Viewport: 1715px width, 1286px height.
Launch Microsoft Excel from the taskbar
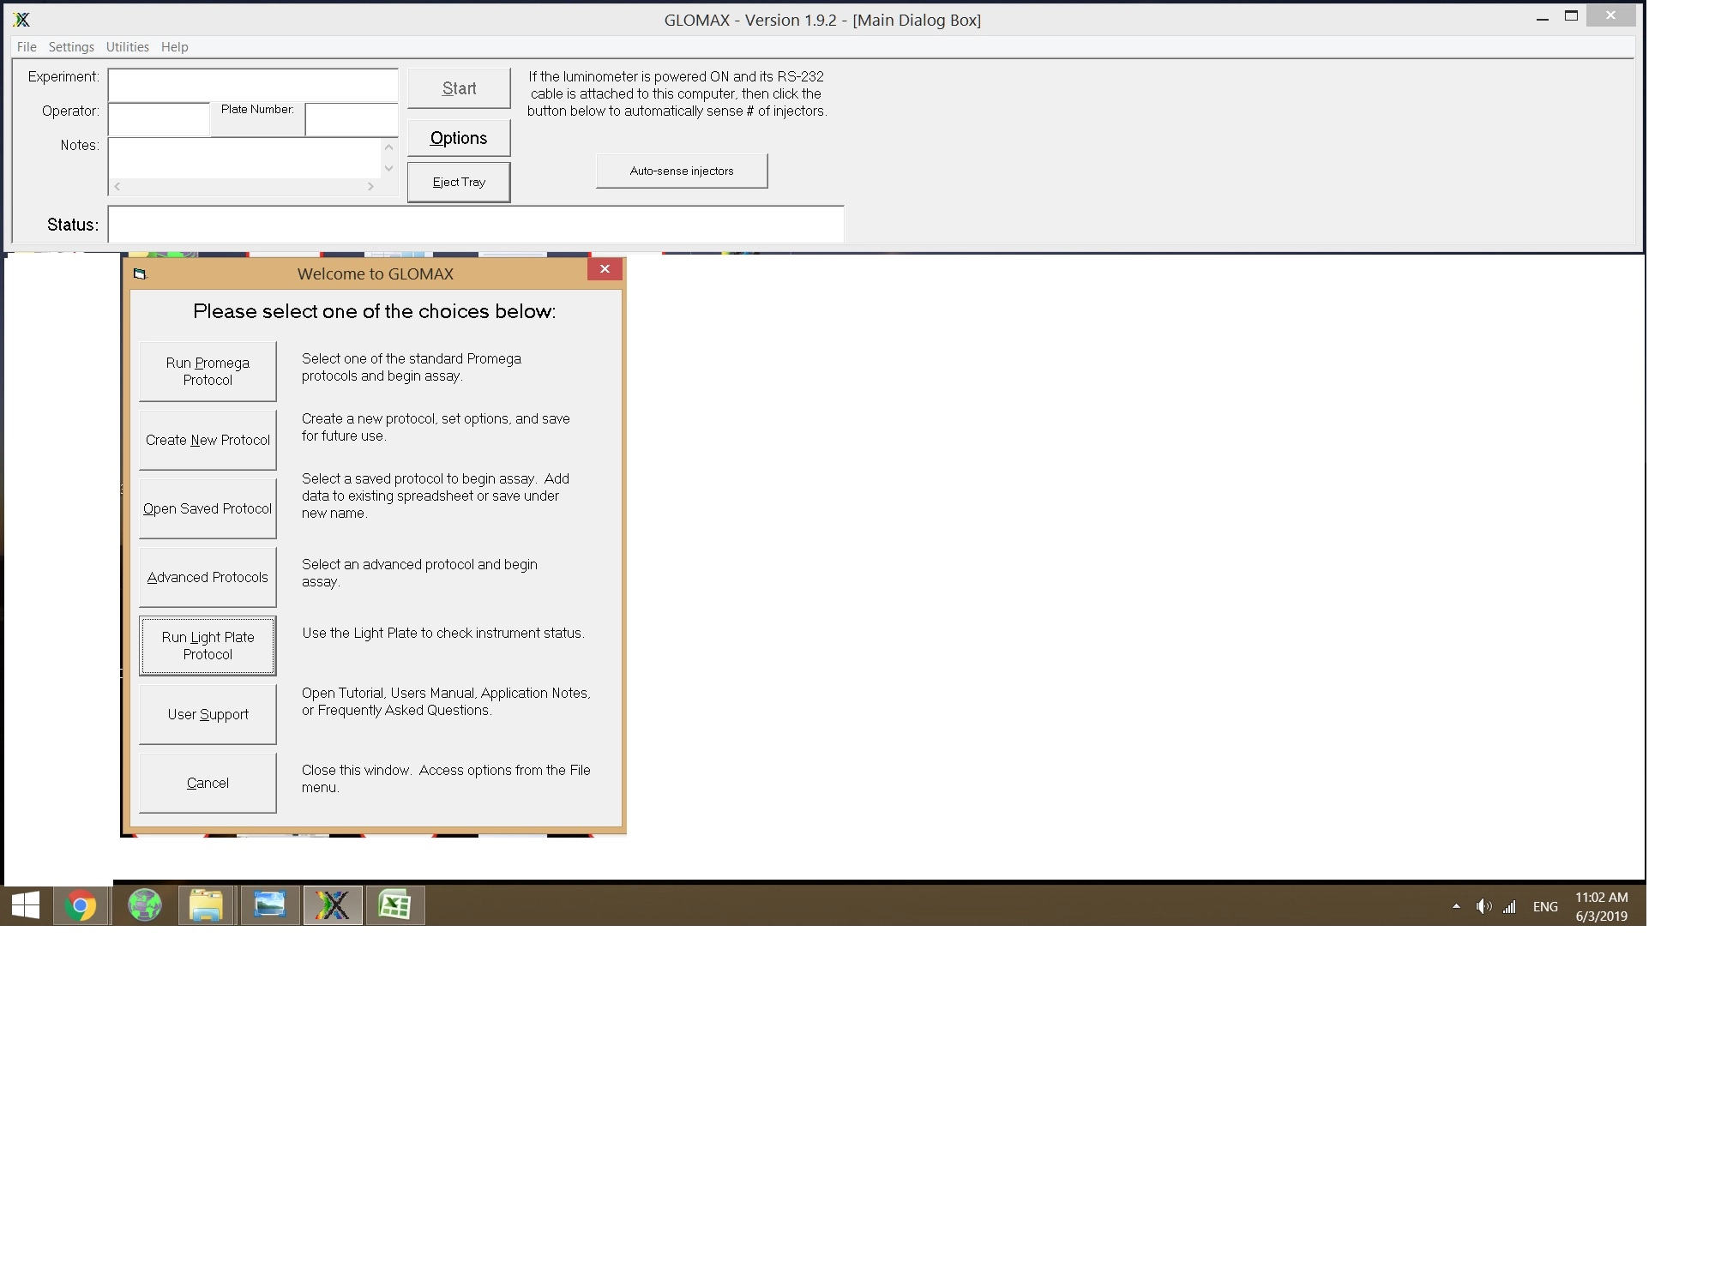tap(395, 905)
